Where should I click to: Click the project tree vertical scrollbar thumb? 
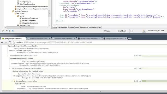pos(49,14)
